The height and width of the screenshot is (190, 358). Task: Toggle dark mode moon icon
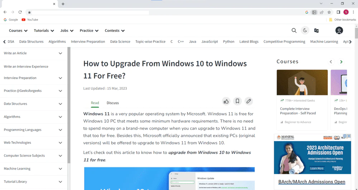coord(305,30)
